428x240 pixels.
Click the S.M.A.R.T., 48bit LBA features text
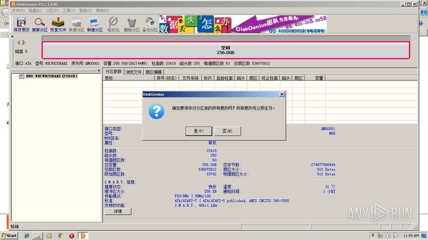[196, 205]
